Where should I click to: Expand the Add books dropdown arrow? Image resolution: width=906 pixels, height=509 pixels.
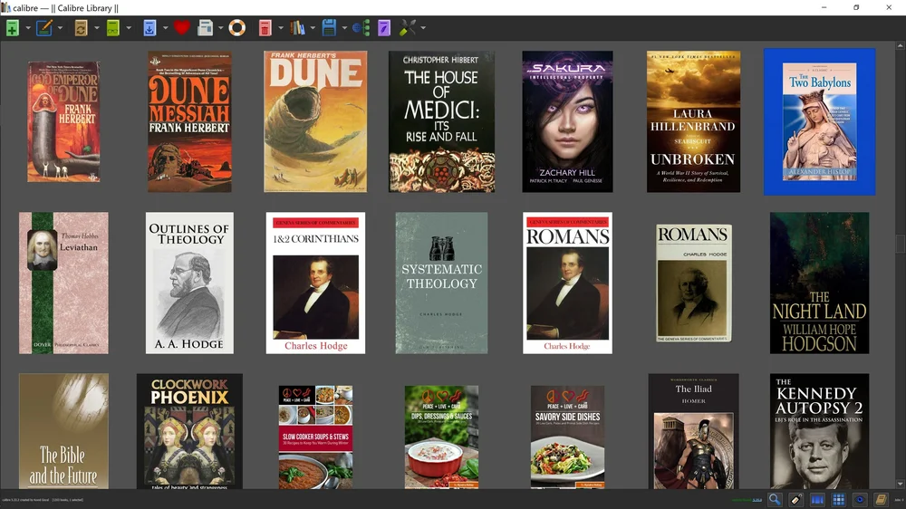28,28
